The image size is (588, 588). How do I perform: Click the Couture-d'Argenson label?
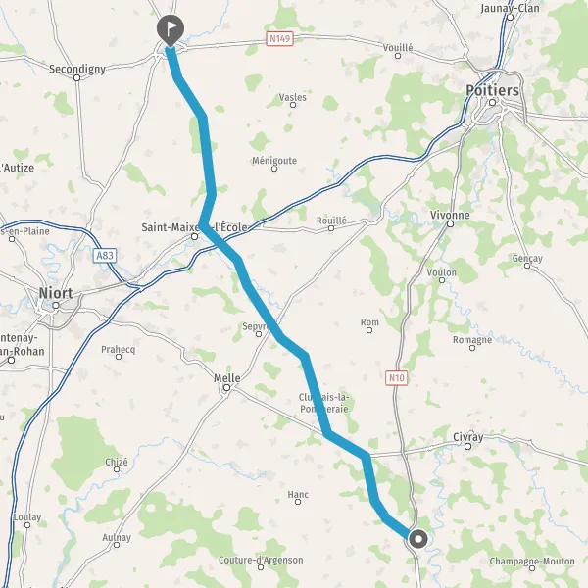261,560
